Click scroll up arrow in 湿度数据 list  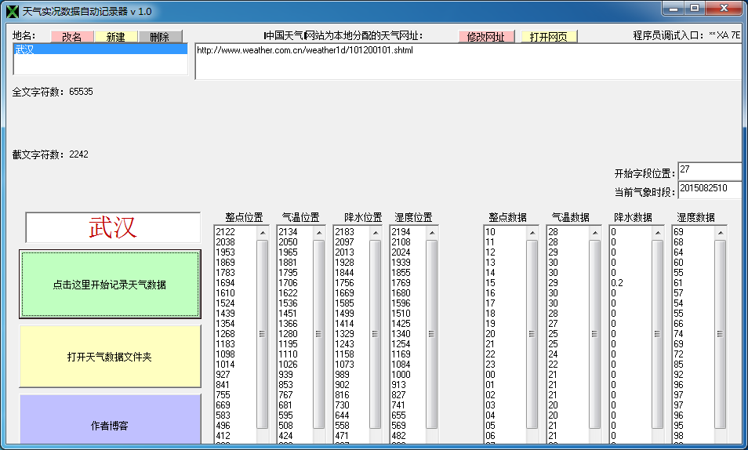coord(720,233)
